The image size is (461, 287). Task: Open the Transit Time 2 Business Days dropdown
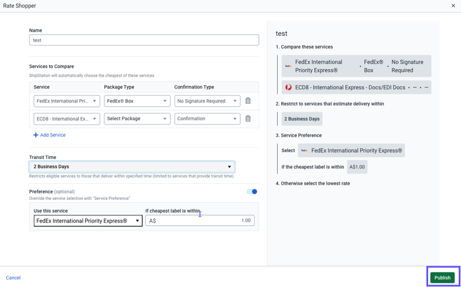(x=132, y=167)
